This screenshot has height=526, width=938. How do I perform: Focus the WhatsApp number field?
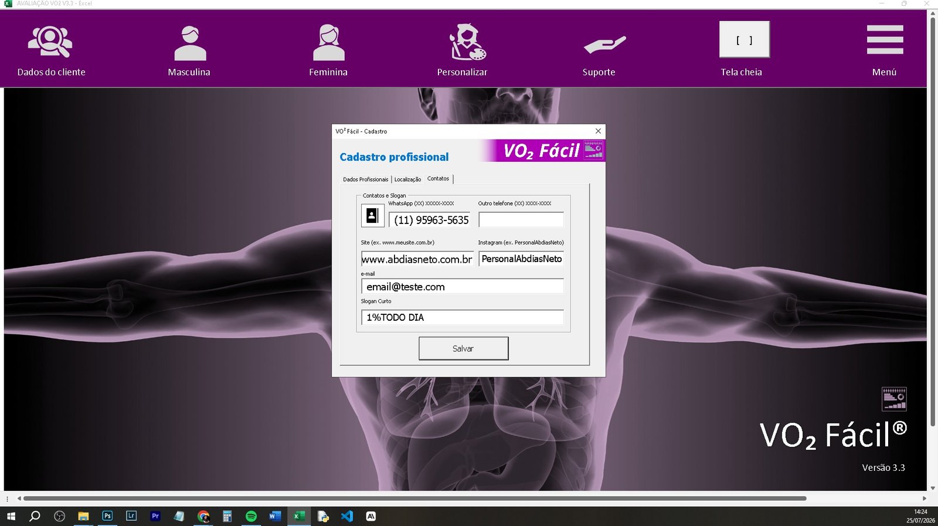429,220
